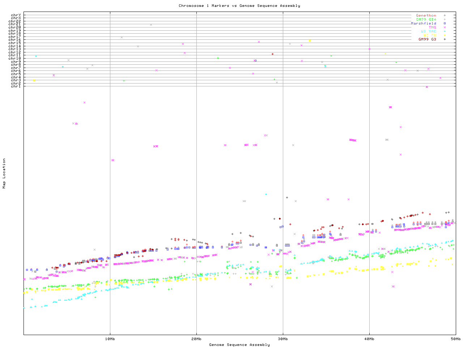Click the 50Mb x-axis tick label
This screenshot has width=463, height=347.
455,339
